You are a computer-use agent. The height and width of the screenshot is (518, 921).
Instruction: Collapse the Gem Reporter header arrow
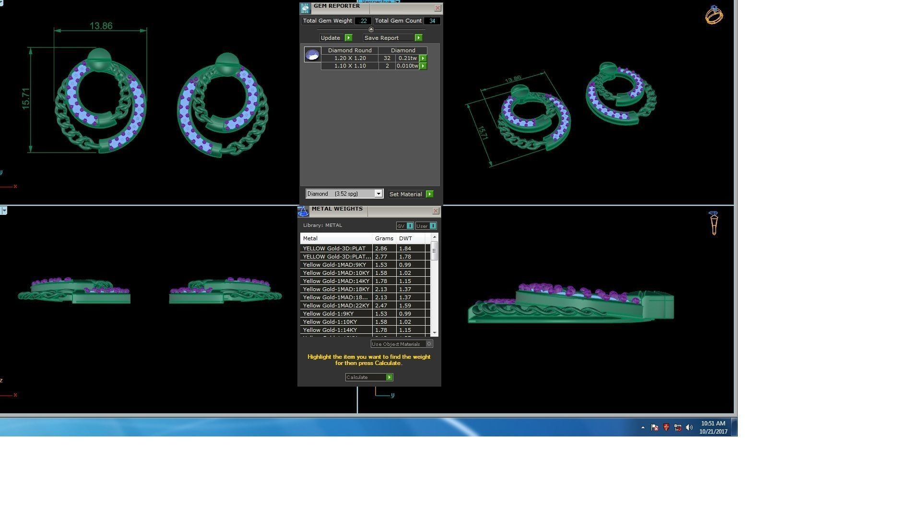click(371, 30)
